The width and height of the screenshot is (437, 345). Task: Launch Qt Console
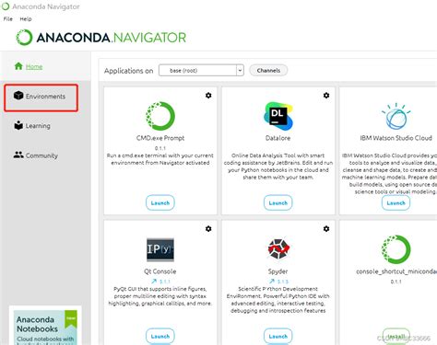[x=160, y=336]
